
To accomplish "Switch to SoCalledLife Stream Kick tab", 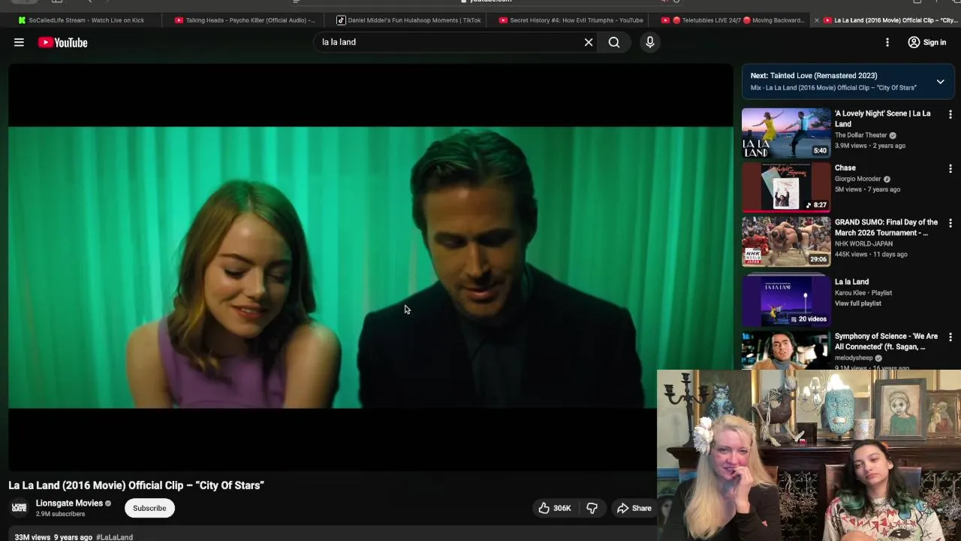I will [81, 20].
